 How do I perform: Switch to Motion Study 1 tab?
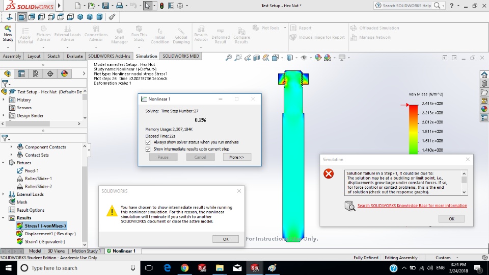(x=87, y=251)
